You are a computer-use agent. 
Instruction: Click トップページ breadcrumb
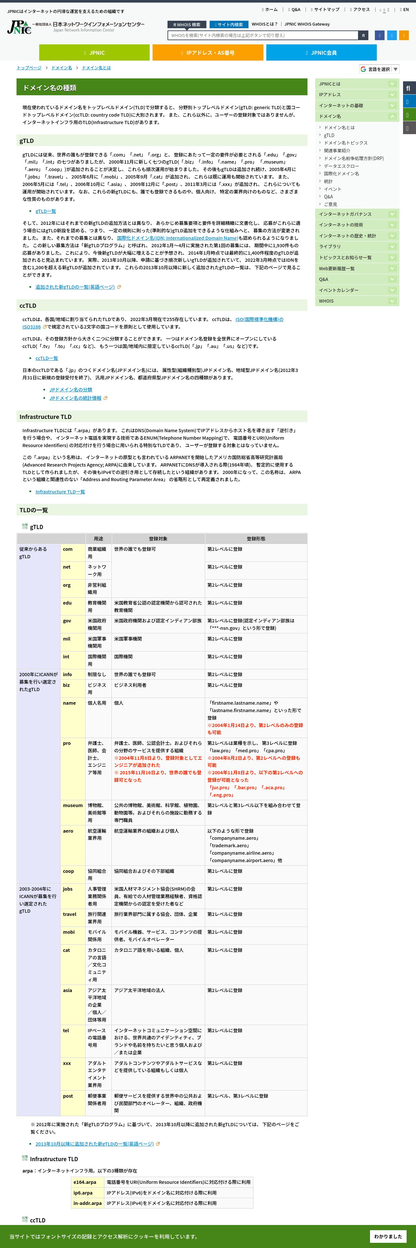pyautogui.click(x=29, y=68)
